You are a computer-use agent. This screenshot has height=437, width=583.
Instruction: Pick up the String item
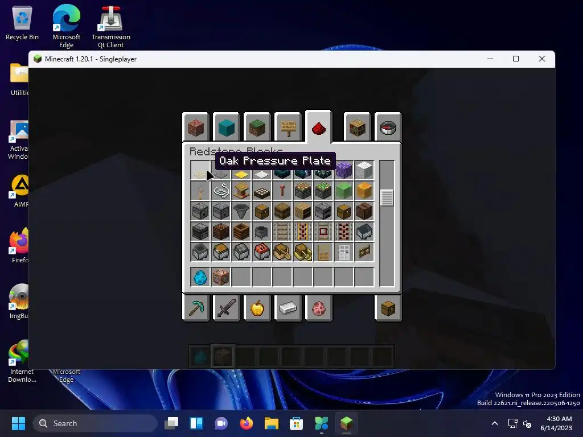coord(221,191)
